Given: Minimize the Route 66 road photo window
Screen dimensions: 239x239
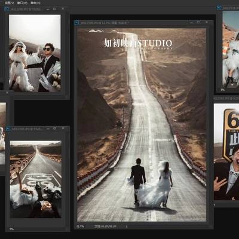Looking at the screenshot, I should [x=48, y=129].
